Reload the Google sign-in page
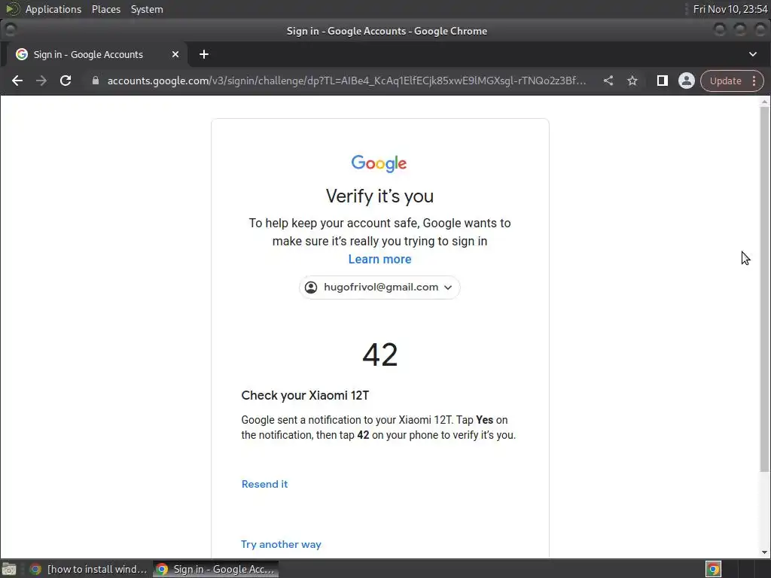The width and height of the screenshot is (771, 578). [x=66, y=81]
